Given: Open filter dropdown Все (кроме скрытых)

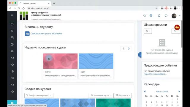Looking at the screenshot, I should [39, 95].
